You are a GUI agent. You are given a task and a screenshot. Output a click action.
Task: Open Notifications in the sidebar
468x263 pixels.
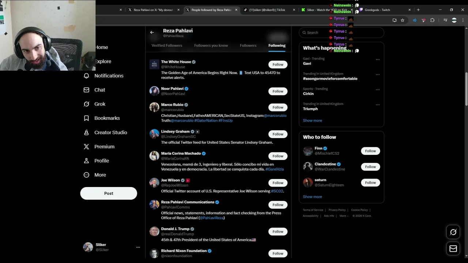[103, 76]
